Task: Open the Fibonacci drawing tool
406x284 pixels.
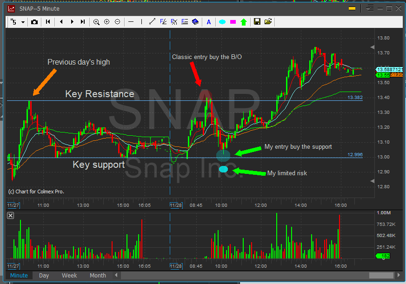Action: click(x=162, y=21)
